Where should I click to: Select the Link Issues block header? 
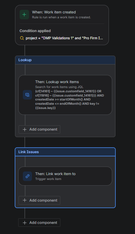(65, 152)
